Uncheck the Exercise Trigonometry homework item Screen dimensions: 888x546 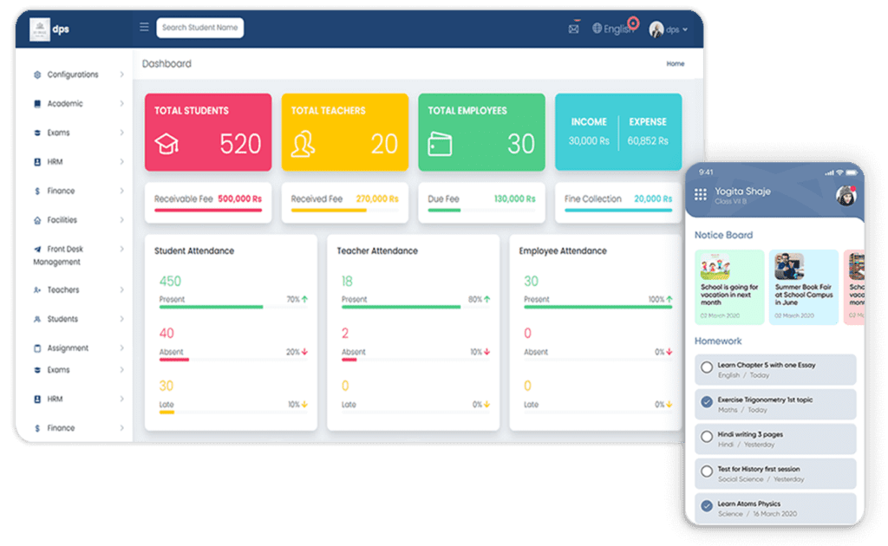706,401
